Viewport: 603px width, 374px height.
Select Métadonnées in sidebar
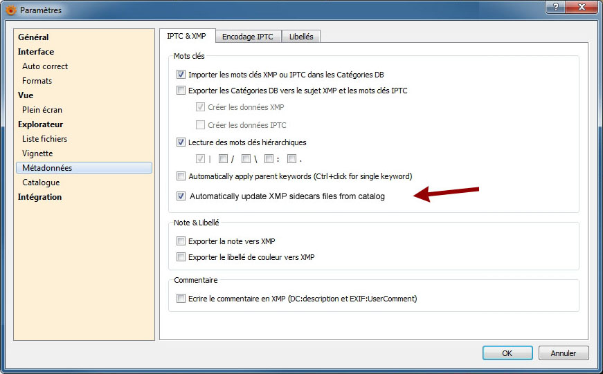84,168
